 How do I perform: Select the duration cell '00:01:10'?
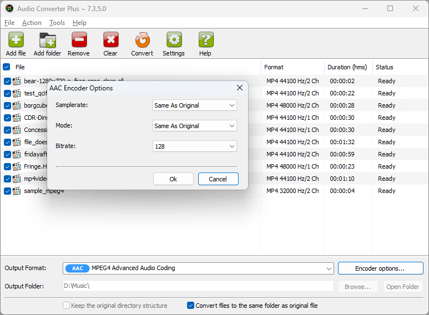coord(342,179)
